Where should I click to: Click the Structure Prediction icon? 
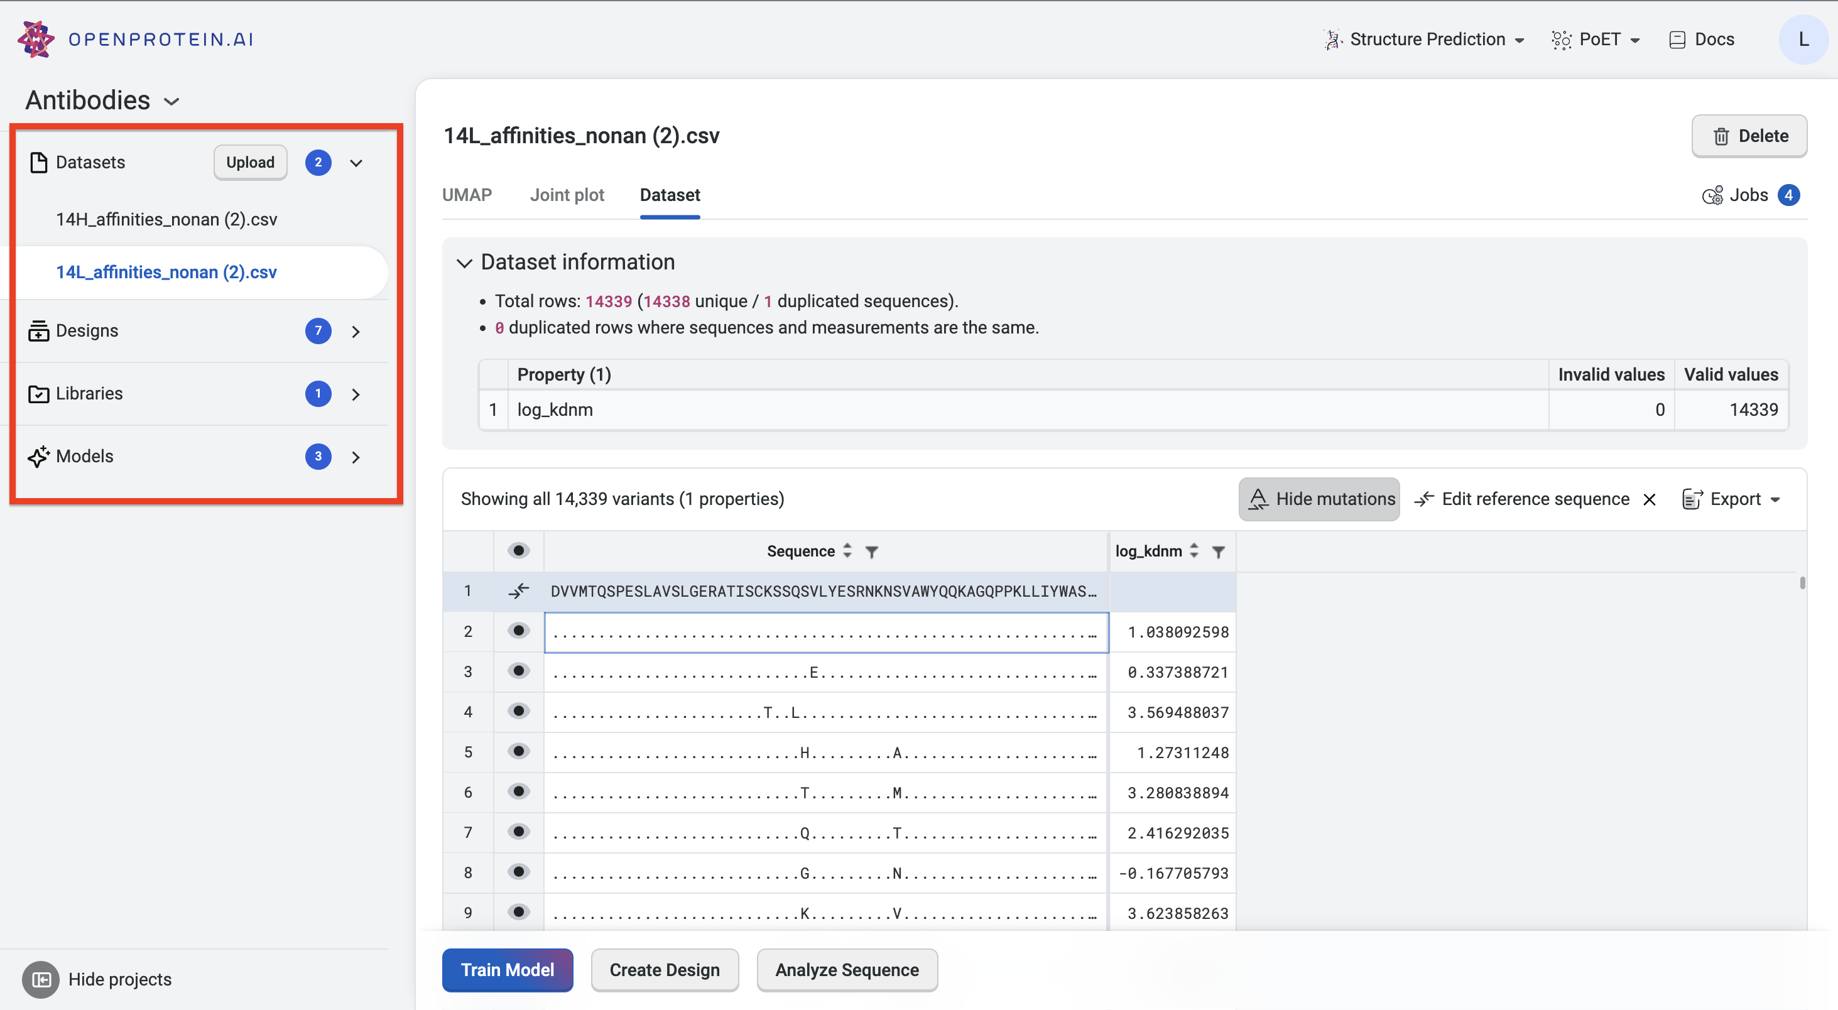pyautogui.click(x=1332, y=39)
